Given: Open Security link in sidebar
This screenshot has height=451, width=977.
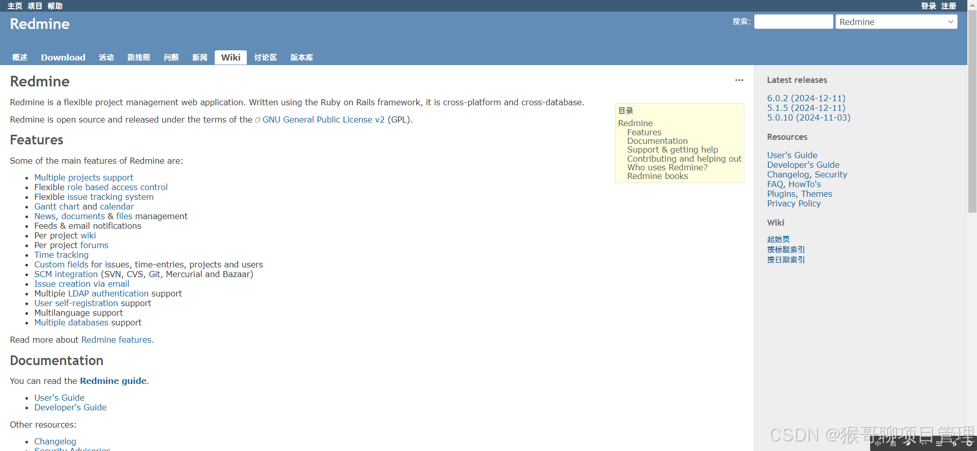Looking at the screenshot, I should [x=831, y=174].
